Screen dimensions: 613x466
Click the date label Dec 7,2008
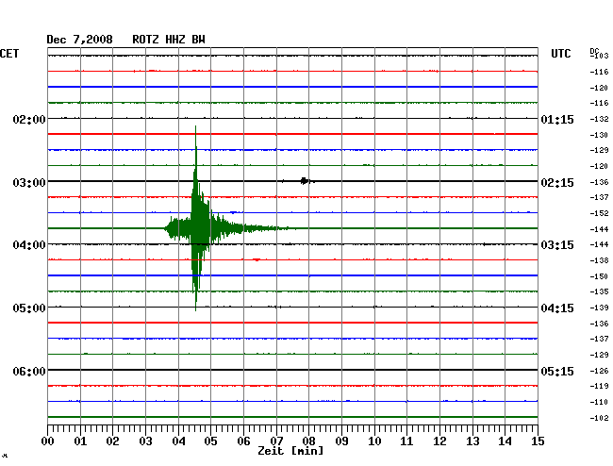tap(79, 40)
